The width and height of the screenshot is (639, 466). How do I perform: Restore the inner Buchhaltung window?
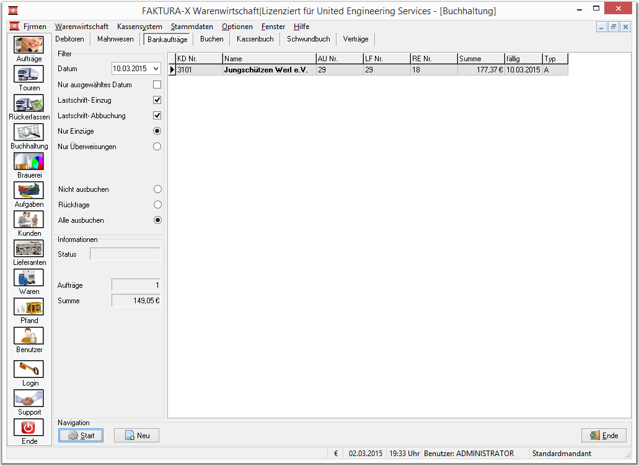tap(614, 27)
